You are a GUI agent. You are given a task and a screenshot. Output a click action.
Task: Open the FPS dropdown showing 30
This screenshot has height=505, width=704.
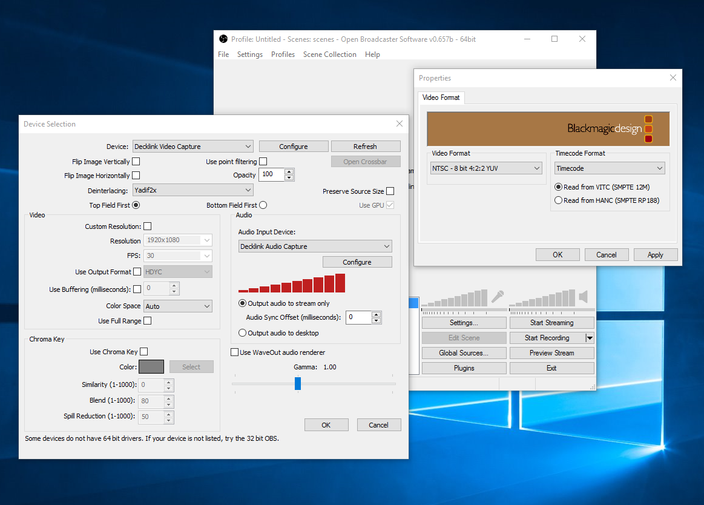pos(178,256)
